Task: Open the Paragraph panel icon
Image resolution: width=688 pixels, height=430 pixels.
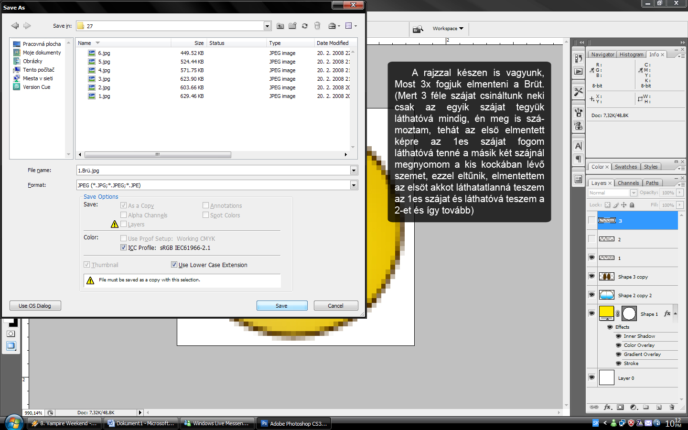Action: pyautogui.click(x=579, y=159)
